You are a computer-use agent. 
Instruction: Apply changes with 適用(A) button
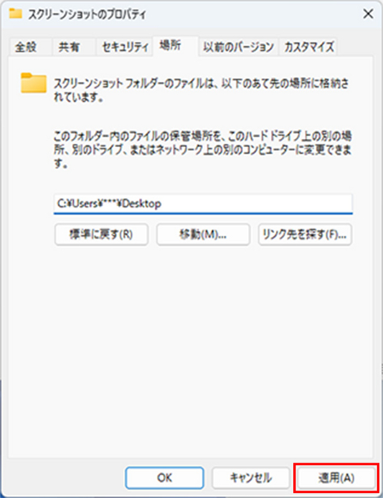(x=336, y=477)
